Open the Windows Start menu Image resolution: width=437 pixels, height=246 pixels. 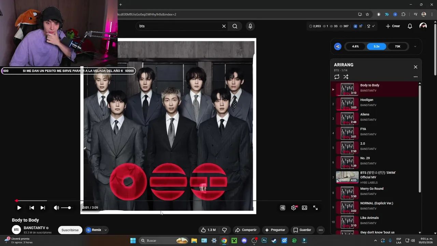pos(133,241)
